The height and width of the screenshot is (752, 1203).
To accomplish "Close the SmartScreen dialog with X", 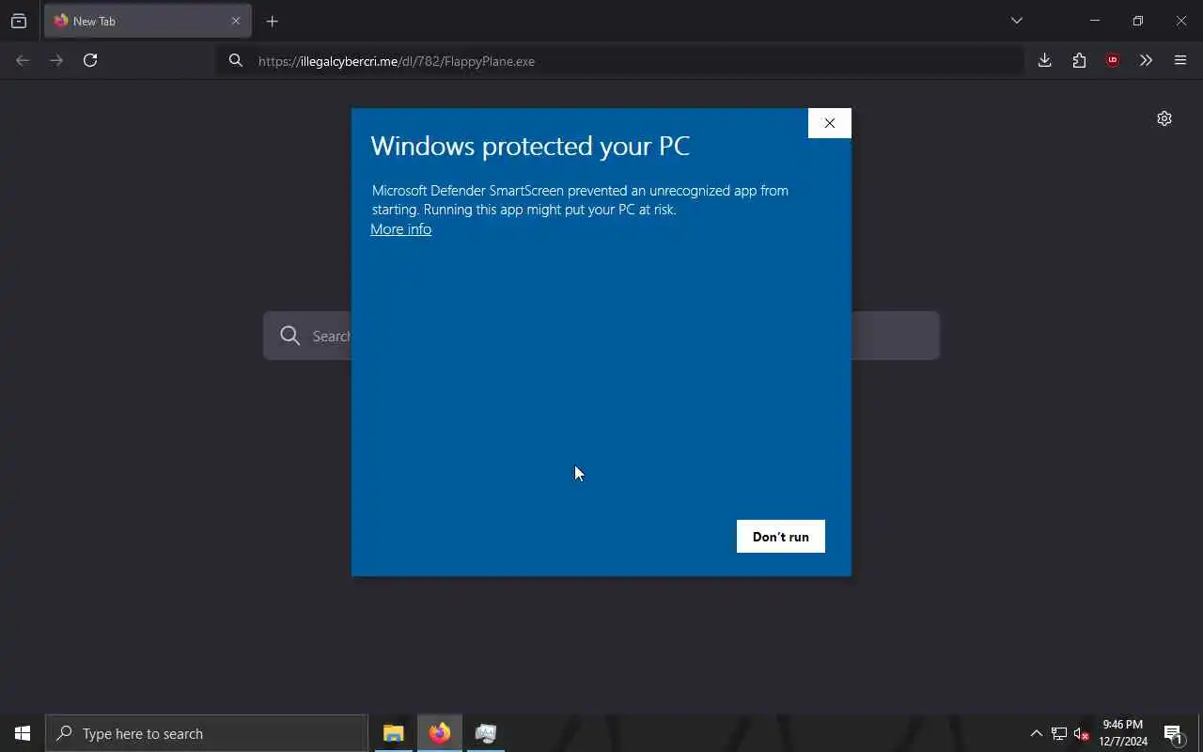I will (x=829, y=123).
